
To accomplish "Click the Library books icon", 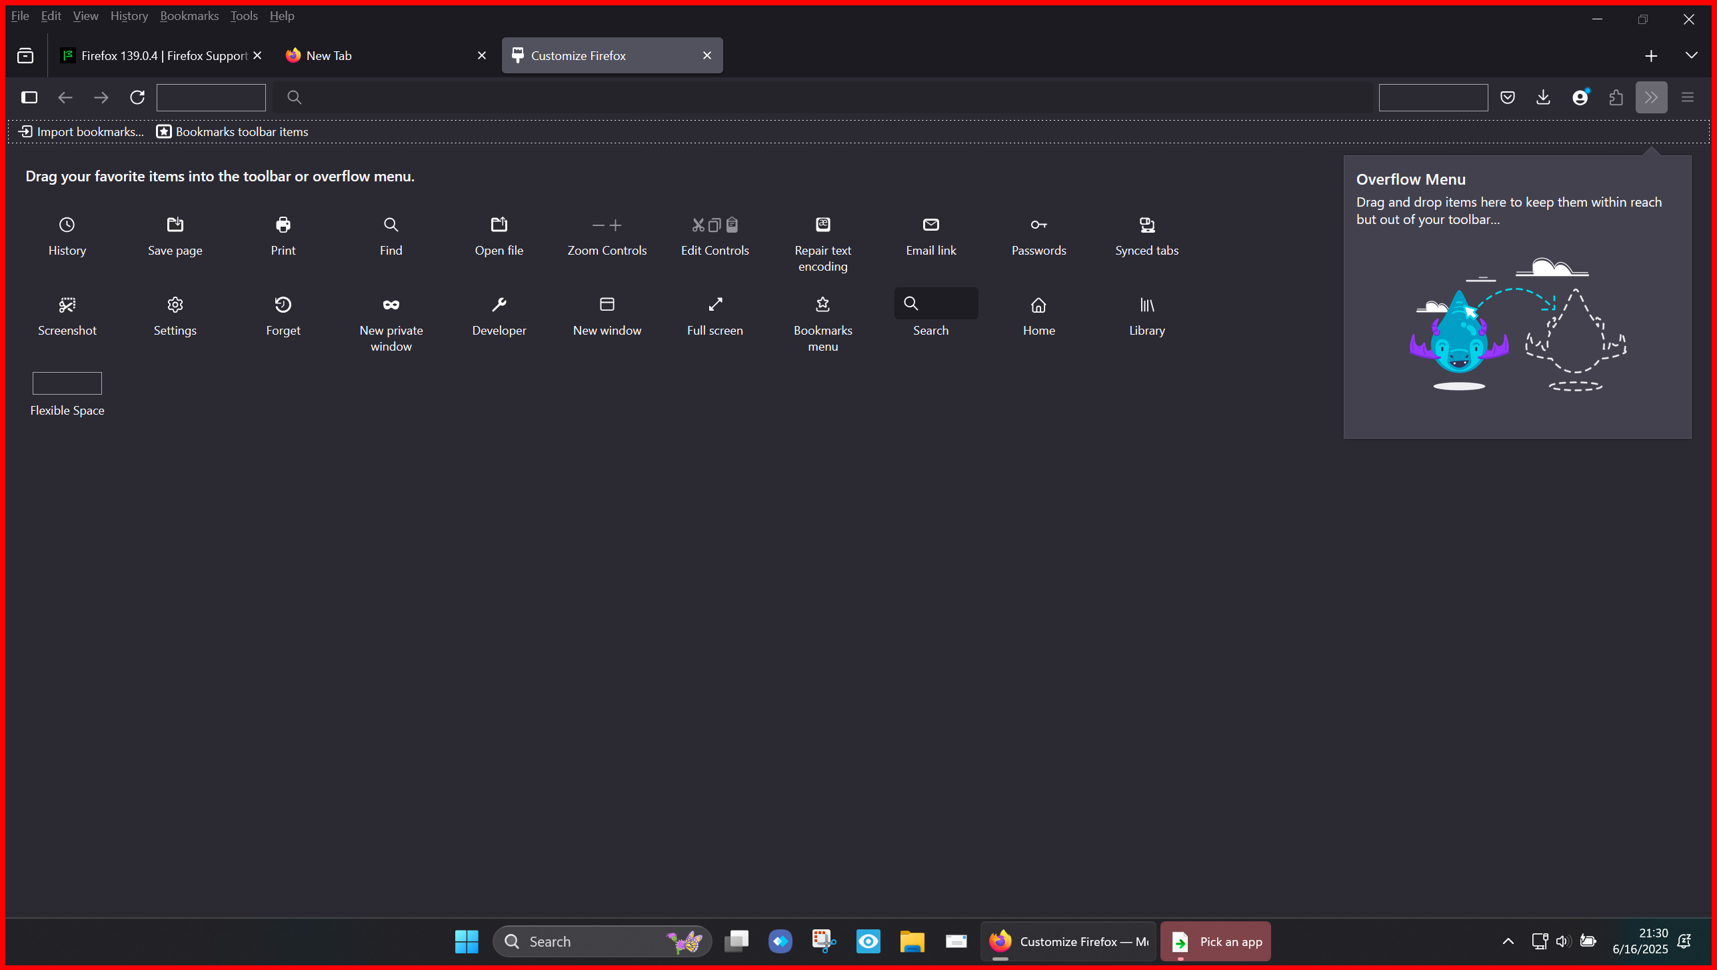I will pos(1146,305).
